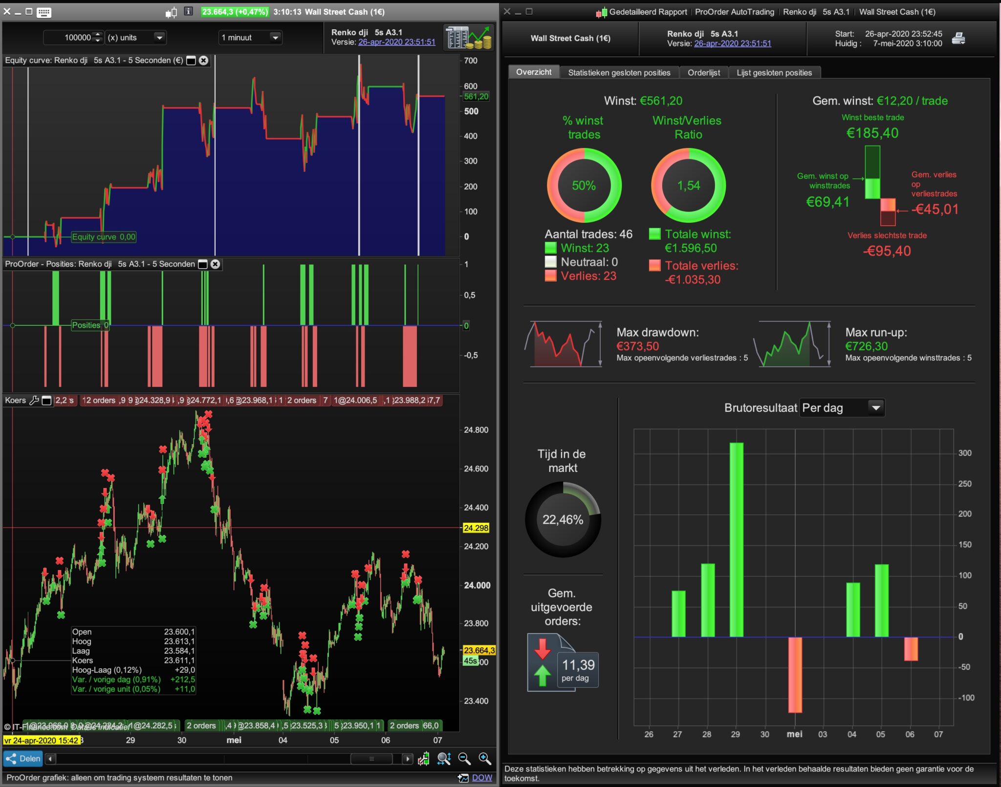This screenshot has height=787, width=1001.
Task: Click the chart horizontal scrollbar thumb
Action: tap(371, 759)
